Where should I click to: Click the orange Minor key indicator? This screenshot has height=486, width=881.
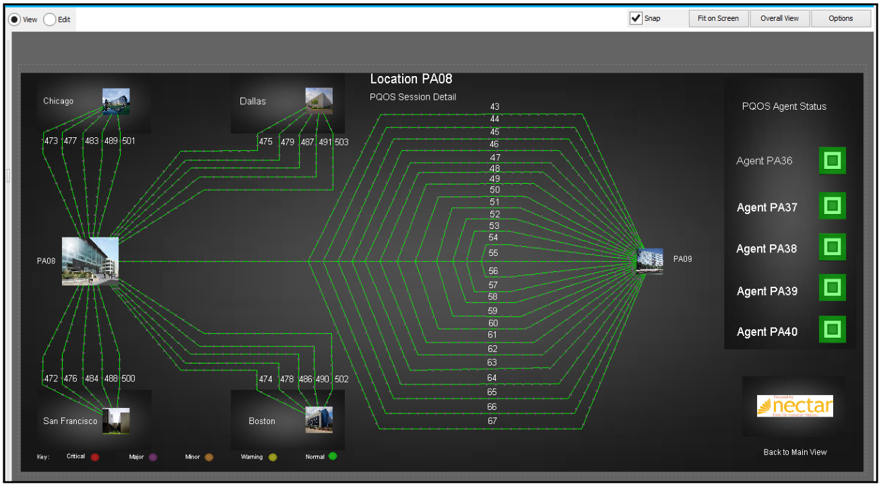pyautogui.click(x=209, y=457)
